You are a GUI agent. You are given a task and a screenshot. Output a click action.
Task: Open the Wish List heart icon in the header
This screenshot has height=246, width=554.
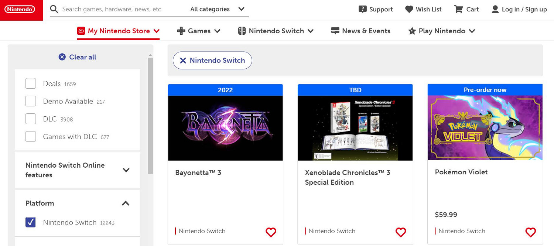(409, 10)
